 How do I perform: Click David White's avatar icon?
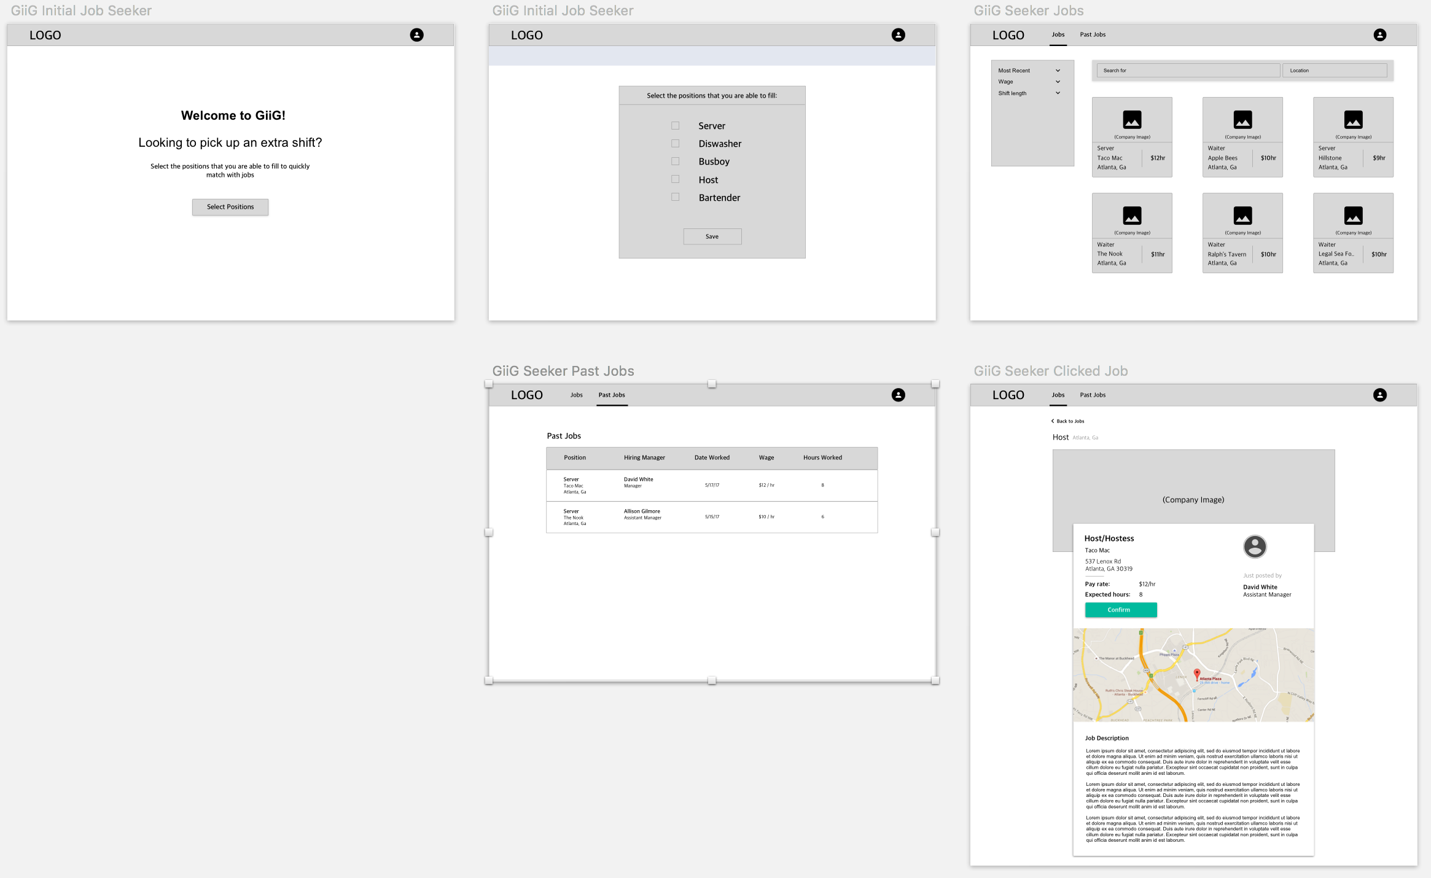1255,546
